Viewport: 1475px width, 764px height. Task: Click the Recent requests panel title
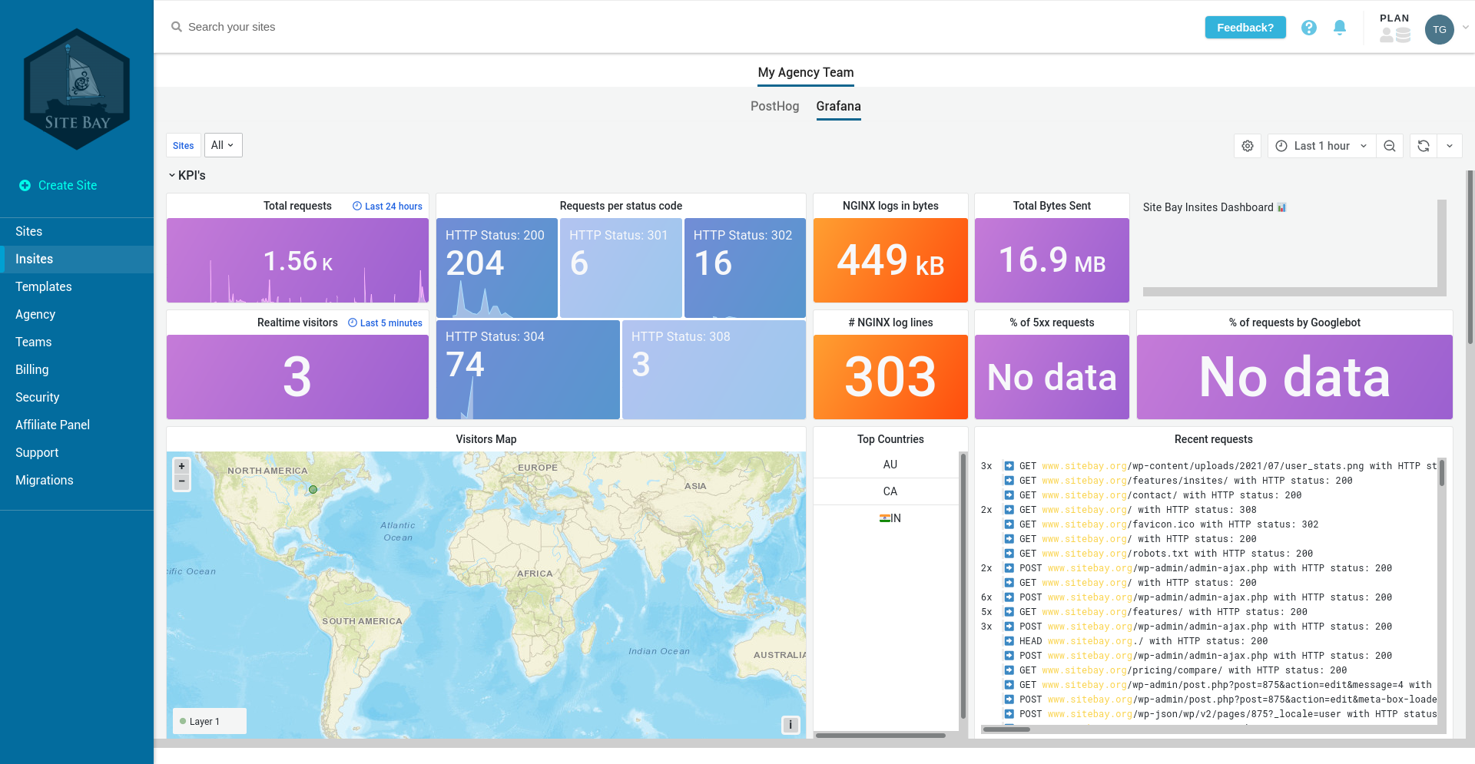pyautogui.click(x=1213, y=439)
